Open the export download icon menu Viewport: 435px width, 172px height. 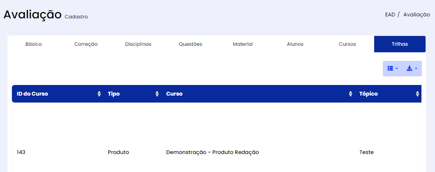(410, 69)
